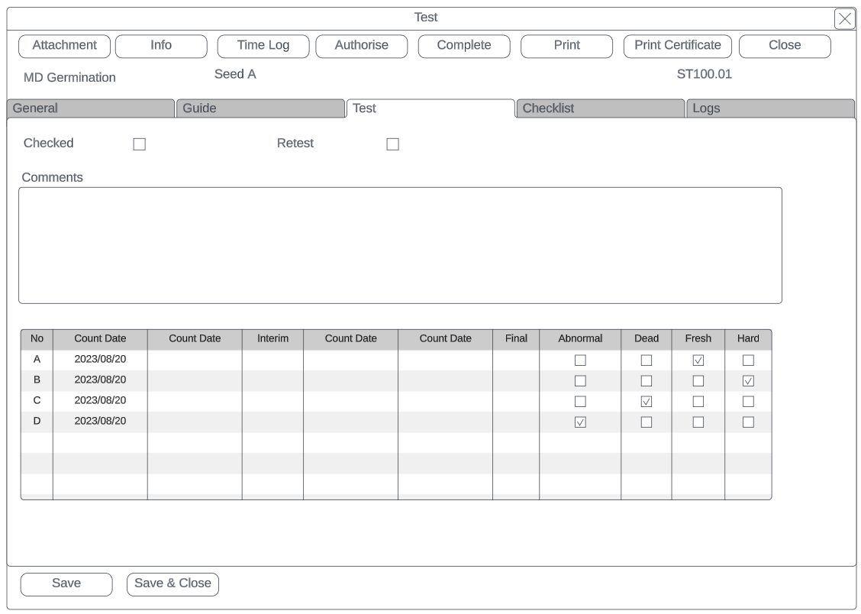Toggle Dead checkbox in row C
The height and width of the screenshot is (614, 861).
tap(647, 402)
